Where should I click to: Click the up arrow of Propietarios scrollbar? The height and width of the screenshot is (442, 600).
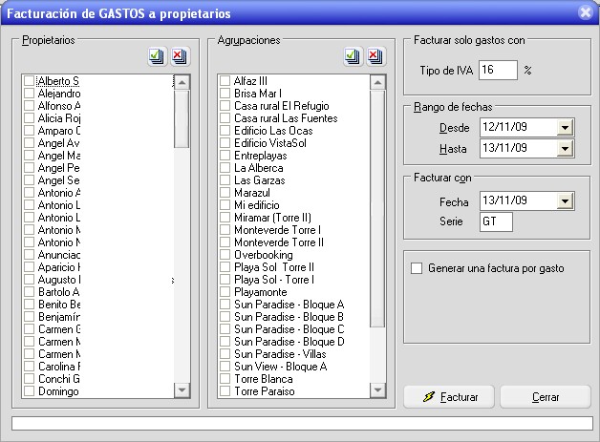point(182,82)
